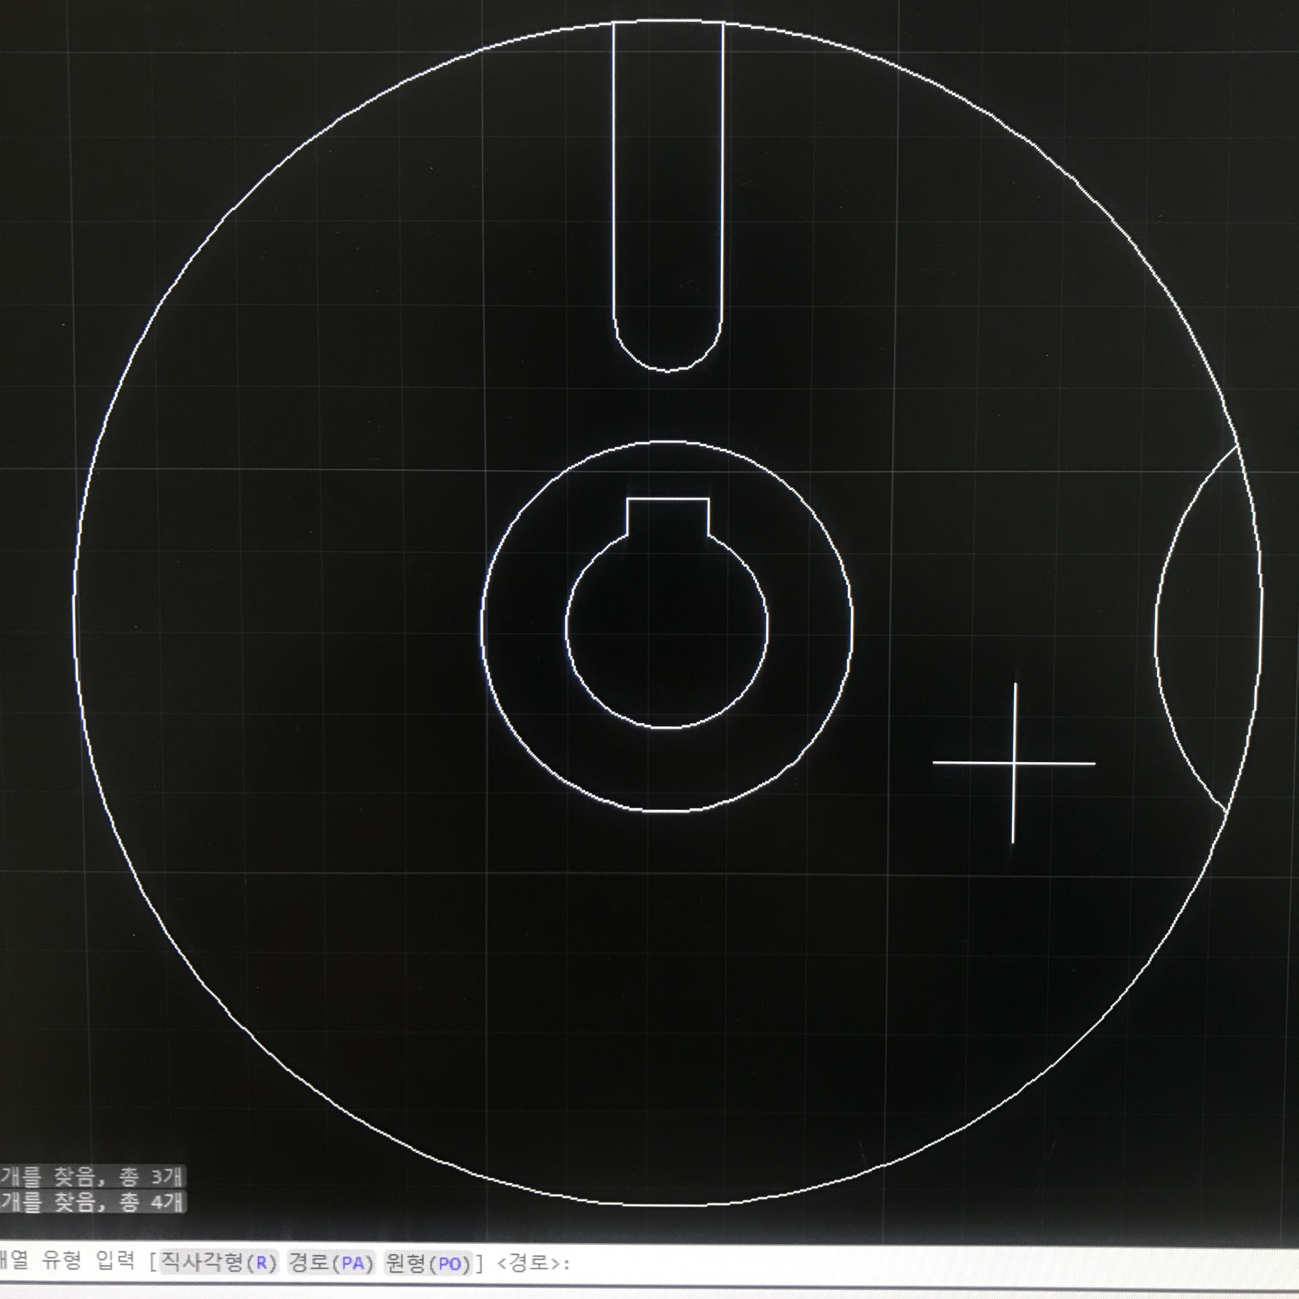Click the command line input field
1299x1299 pixels.
pyautogui.click(x=649, y=1264)
